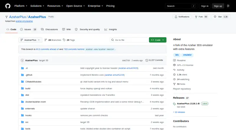Click the star icon beside 1.3k stars
The height and width of the screenshot is (130, 236).
point(174,74)
